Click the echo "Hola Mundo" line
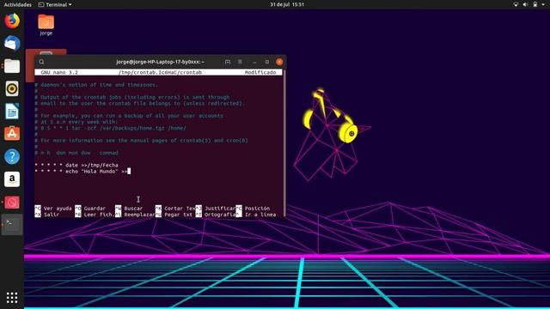Screen dimensions: 550x309 [x=82, y=172]
